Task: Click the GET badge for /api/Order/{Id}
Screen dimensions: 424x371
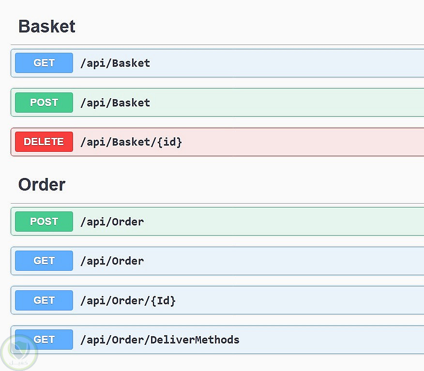Action: (x=44, y=300)
